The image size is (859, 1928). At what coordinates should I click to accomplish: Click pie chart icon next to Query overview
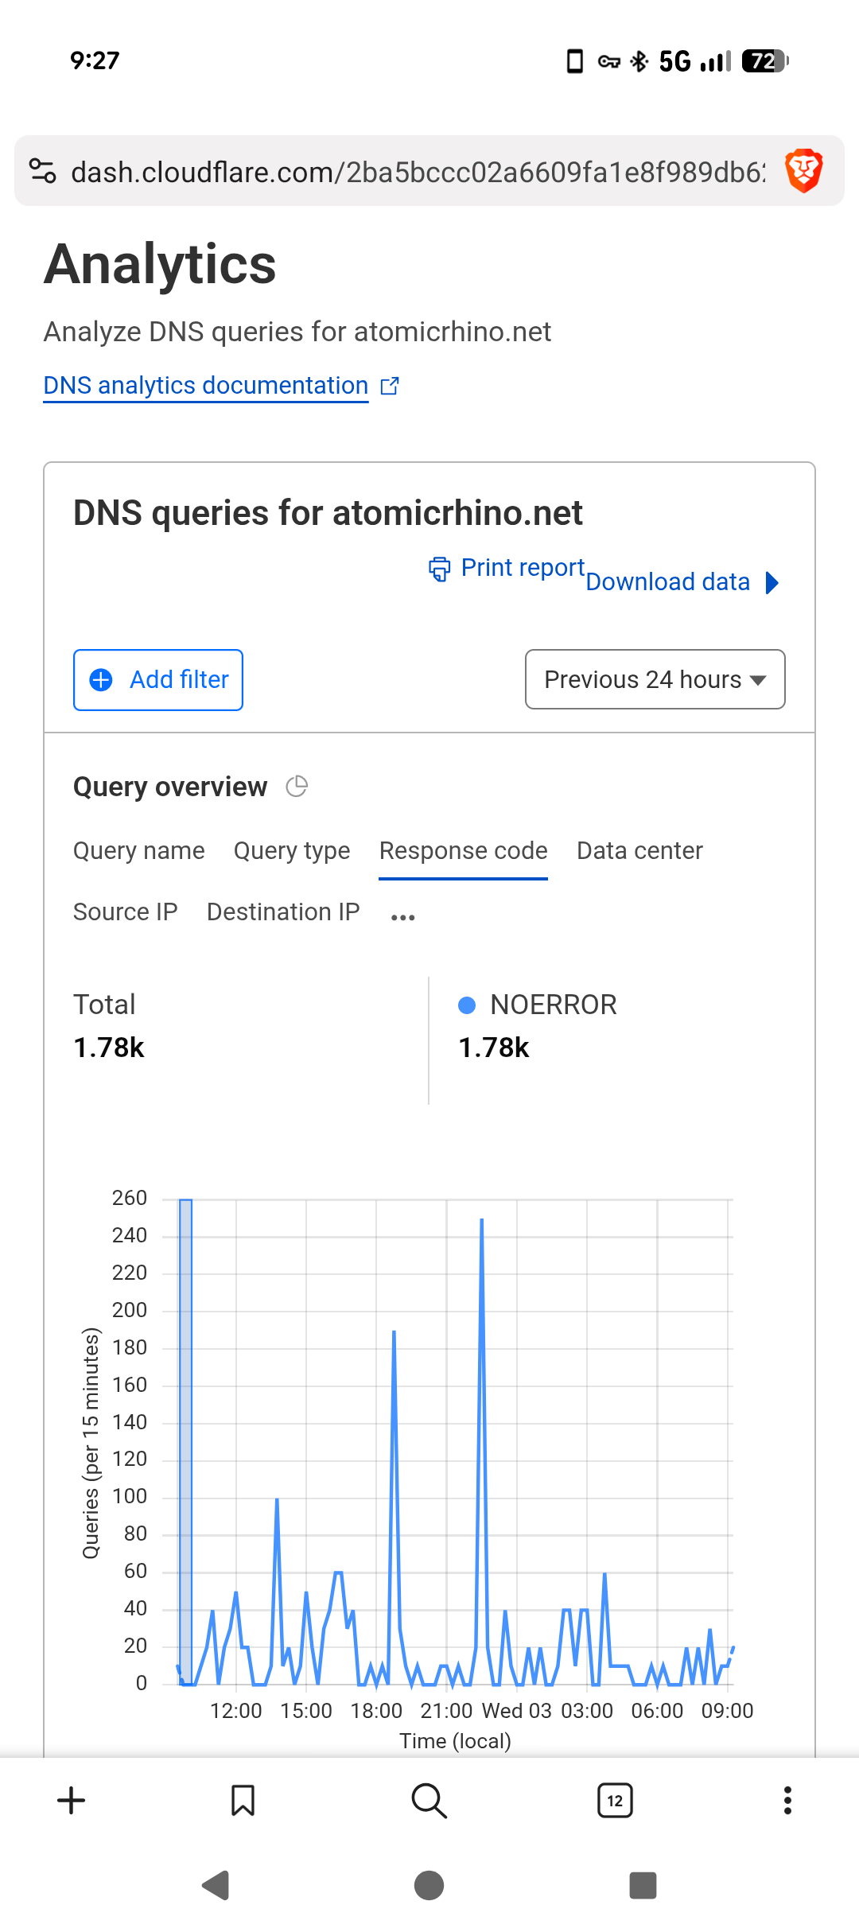(297, 787)
